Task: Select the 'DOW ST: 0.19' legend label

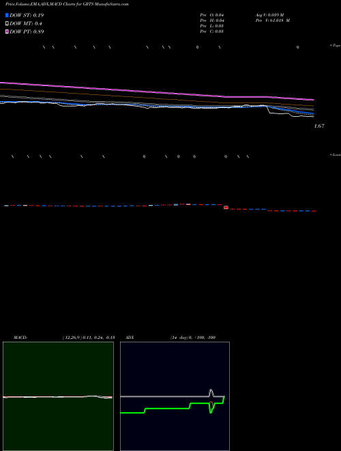Action: tap(27, 15)
